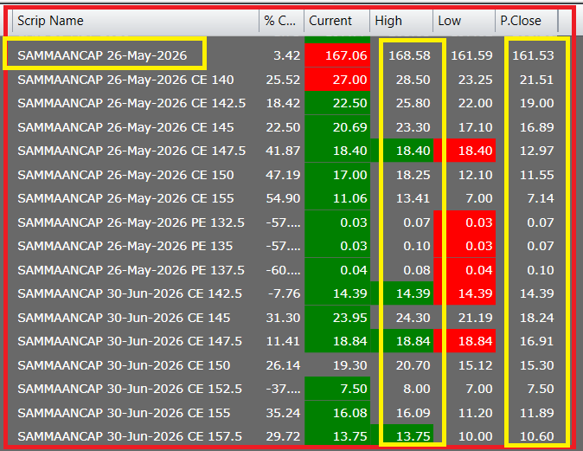Click the previous close 16.89 cell
The width and height of the screenshot is (583, 451).
(528, 127)
